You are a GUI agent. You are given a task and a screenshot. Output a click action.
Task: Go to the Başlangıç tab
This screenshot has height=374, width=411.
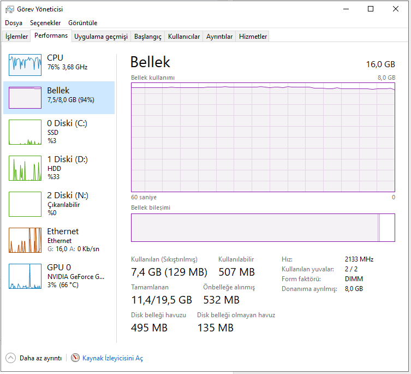[148, 37]
